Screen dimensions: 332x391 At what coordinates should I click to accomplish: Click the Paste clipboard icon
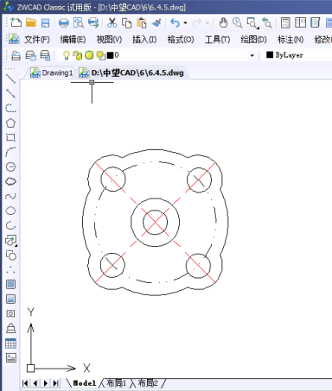coord(142,22)
